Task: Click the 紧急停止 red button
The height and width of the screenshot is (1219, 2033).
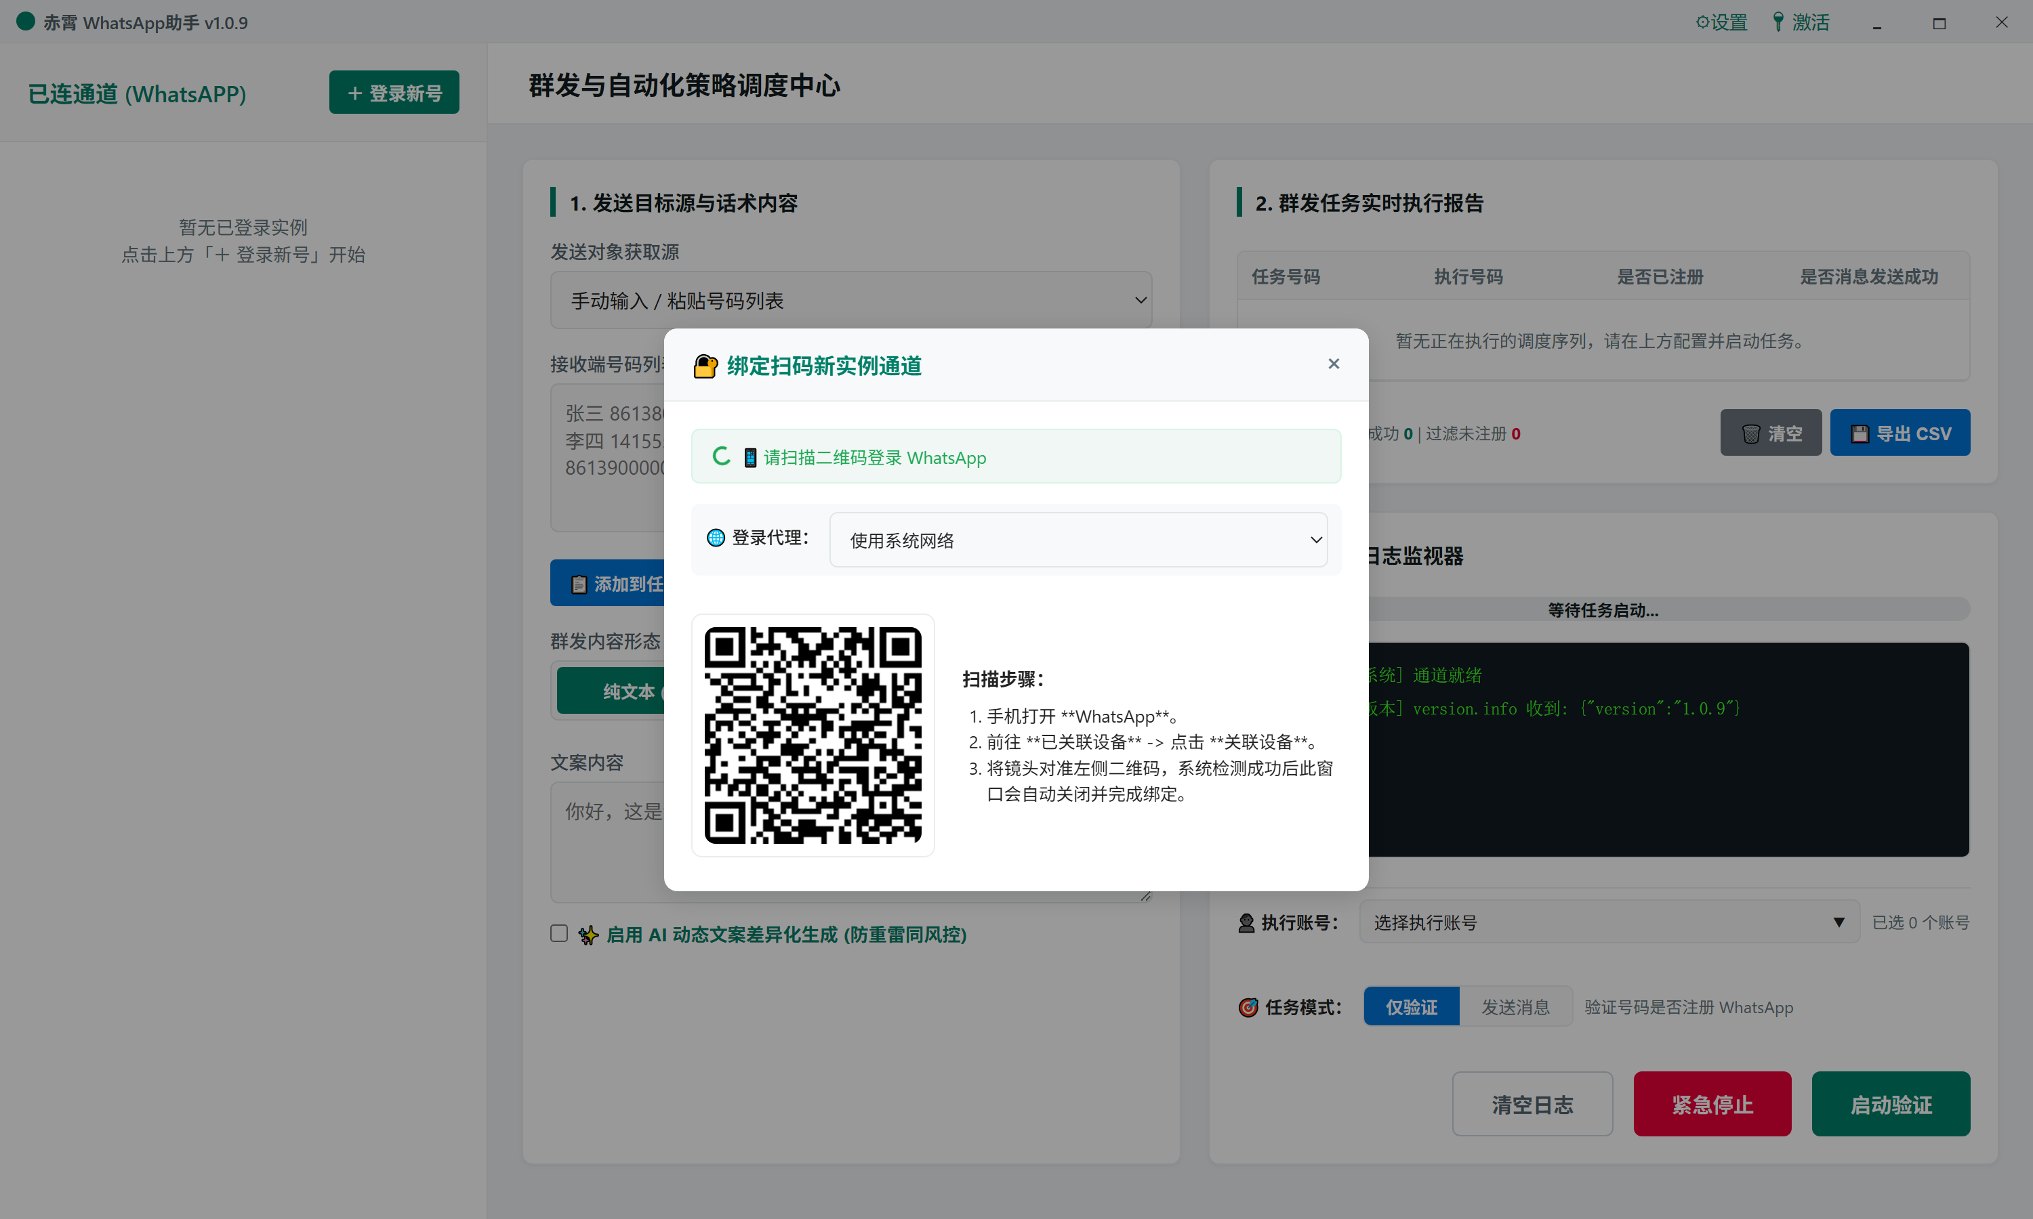Action: [1712, 1105]
